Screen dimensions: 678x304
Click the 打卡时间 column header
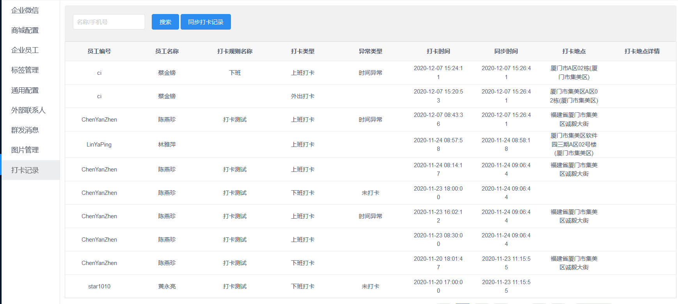pyautogui.click(x=438, y=51)
